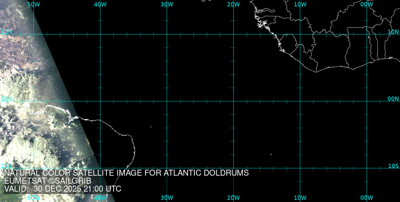This screenshot has height=202, width=400.
Task: Click grid intersection of 10N and 20W
Action: [x=233, y=34]
